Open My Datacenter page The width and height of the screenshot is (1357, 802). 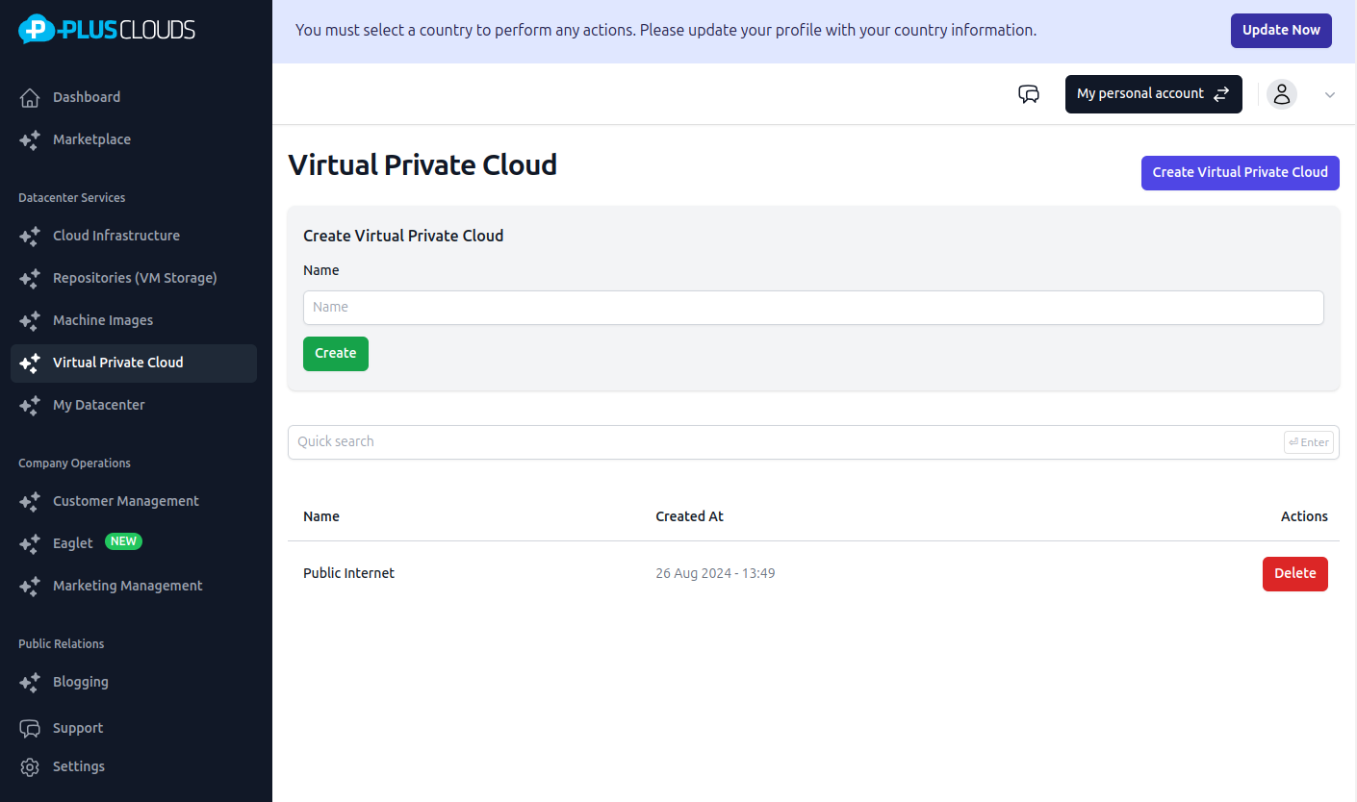point(98,405)
